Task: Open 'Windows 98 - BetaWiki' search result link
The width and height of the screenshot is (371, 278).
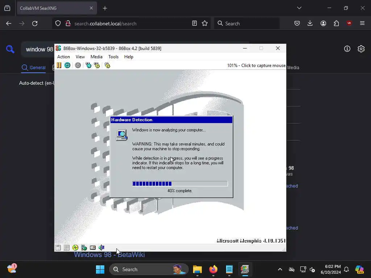Action: (x=109, y=255)
